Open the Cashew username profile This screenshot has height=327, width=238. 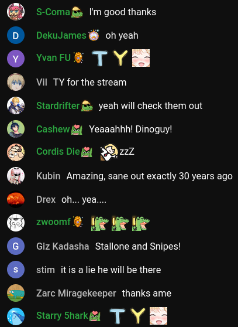click(53, 129)
